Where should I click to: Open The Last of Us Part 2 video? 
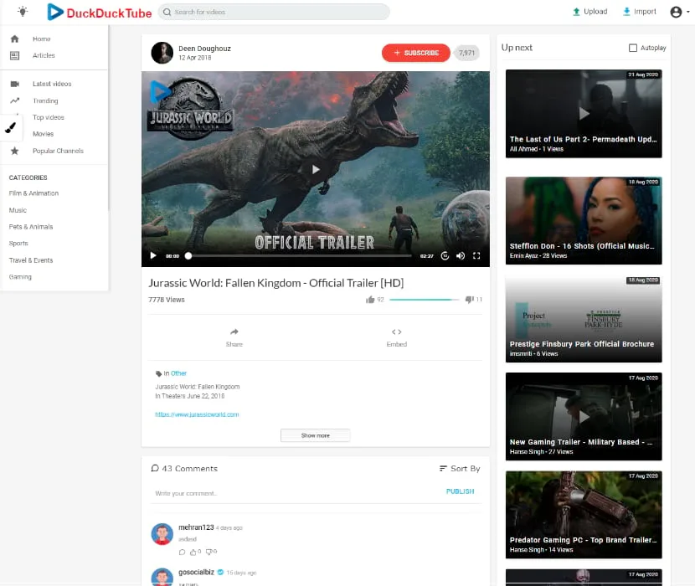click(x=584, y=114)
